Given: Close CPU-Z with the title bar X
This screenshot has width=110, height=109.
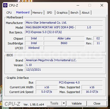Looking at the screenshot, I should point(102,5).
